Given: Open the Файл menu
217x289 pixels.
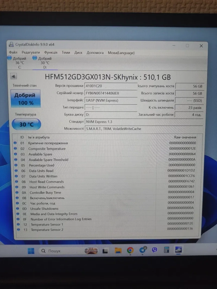Looking at the screenshot, I should pos(13,52).
